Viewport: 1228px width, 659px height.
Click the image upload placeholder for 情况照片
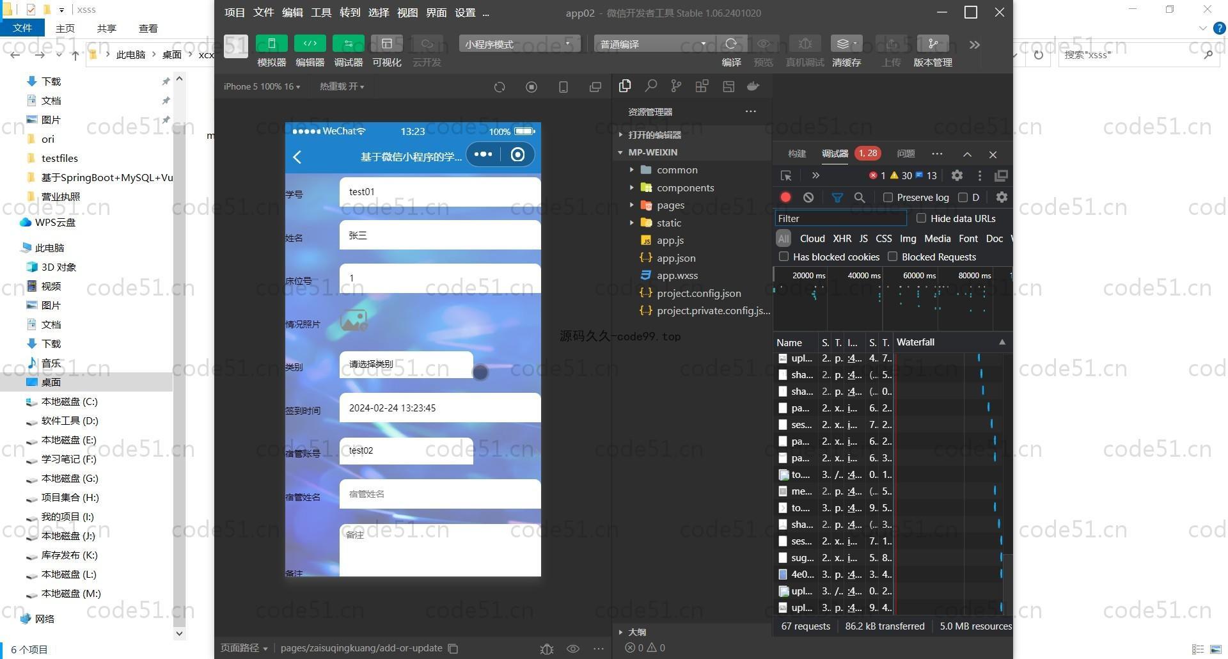coord(354,320)
